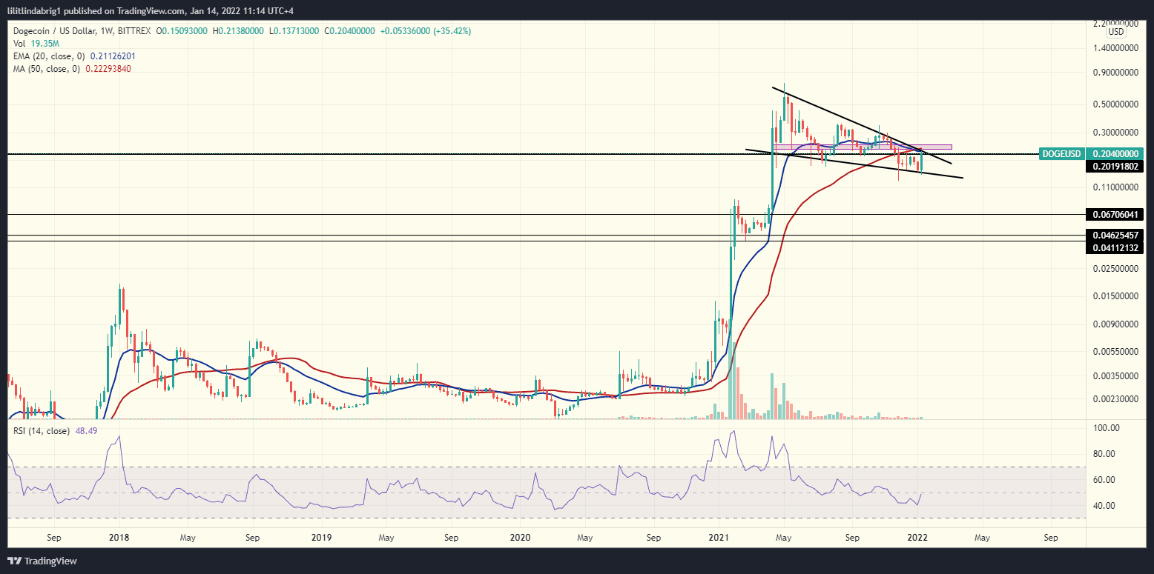Click the 0.04625457 price level label

(1115, 235)
